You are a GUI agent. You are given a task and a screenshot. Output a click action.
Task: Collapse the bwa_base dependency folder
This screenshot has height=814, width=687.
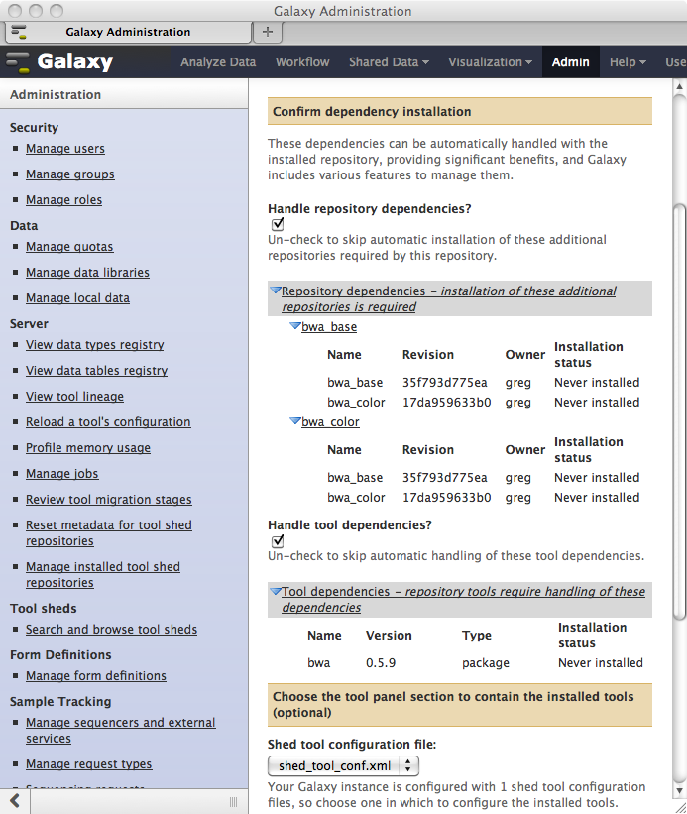(294, 326)
